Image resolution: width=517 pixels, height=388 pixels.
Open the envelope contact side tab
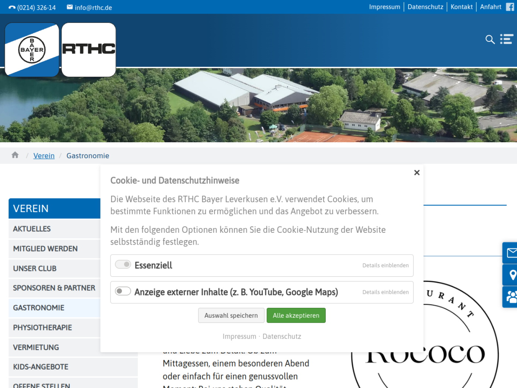[x=510, y=253]
